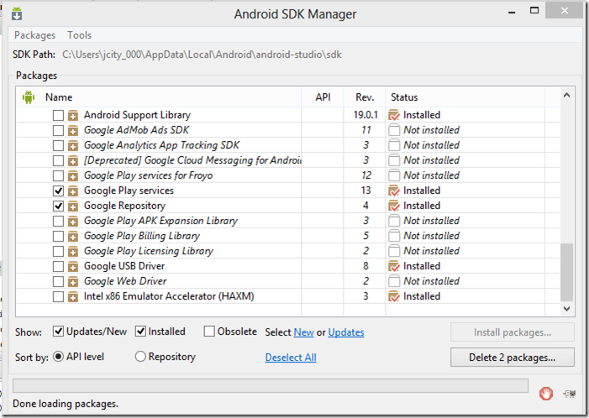Click the New selection link

(x=303, y=332)
